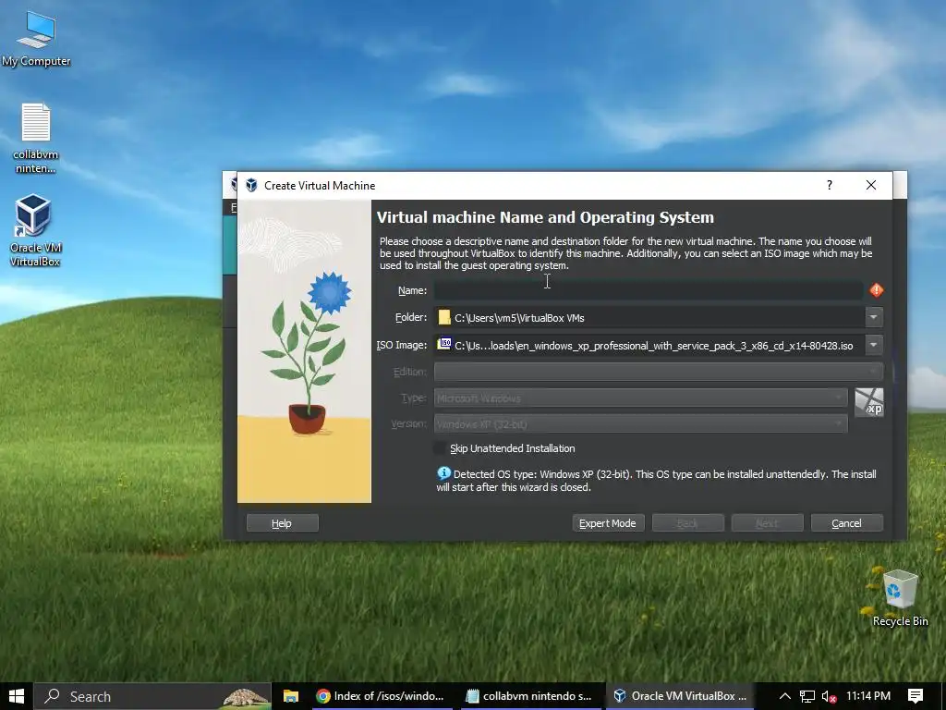Viewport: 946px width, 710px height.
Task: Click the disabled Next button
Action: pos(767,523)
